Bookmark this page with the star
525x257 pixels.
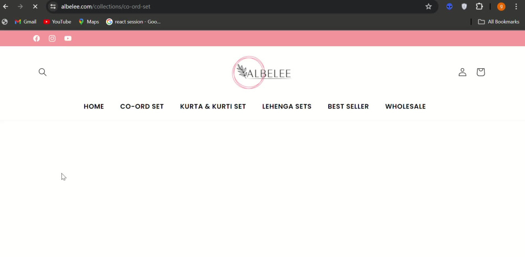tap(428, 6)
